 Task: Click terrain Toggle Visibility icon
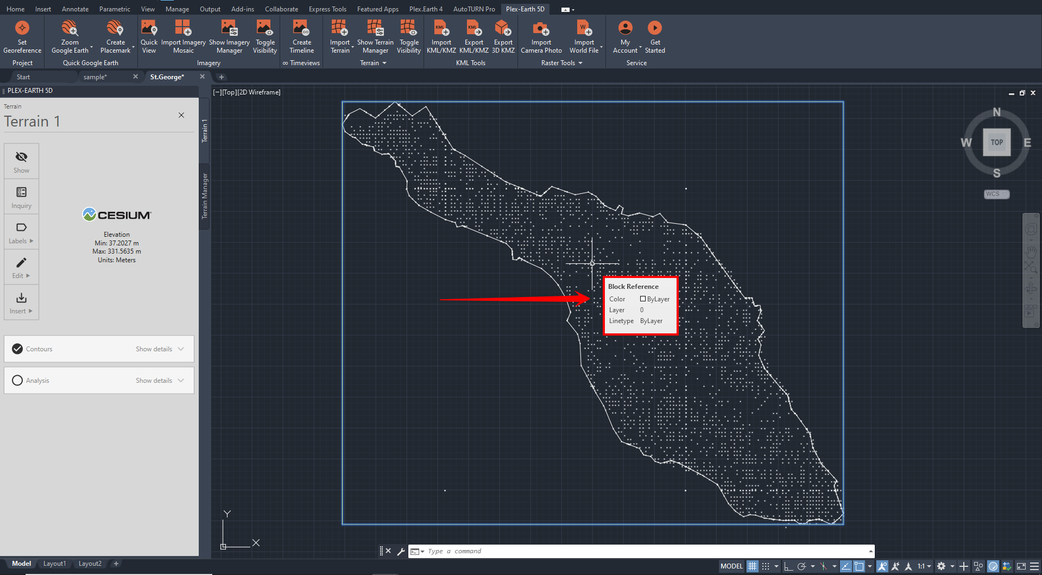click(x=409, y=37)
